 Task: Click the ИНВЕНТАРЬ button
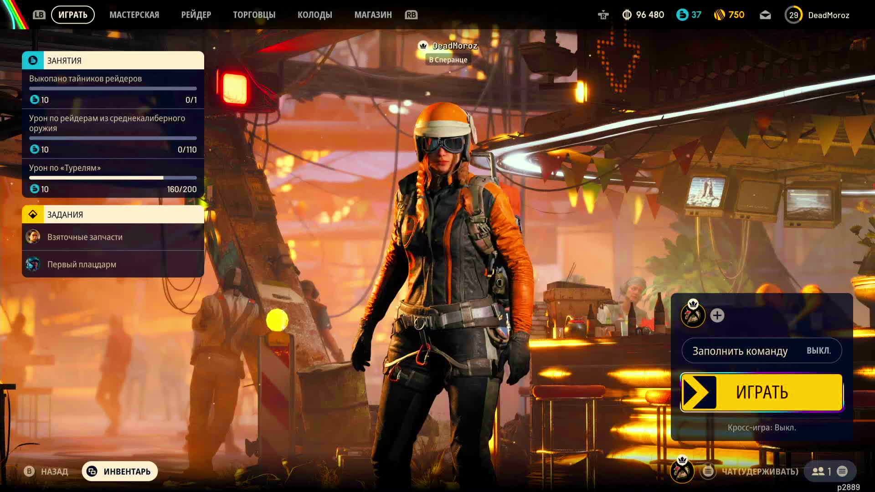(120, 471)
